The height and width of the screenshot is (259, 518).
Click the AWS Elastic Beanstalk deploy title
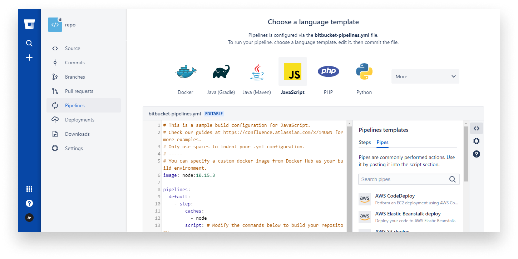[x=408, y=214]
